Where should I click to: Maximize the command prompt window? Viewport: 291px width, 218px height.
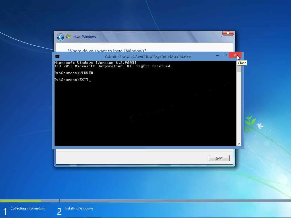225,55
